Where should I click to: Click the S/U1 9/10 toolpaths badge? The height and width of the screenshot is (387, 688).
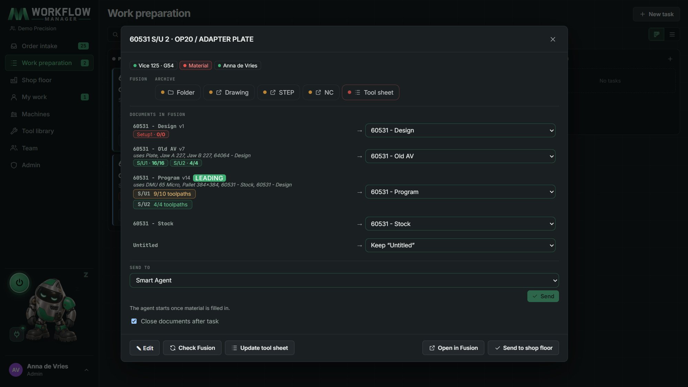coord(164,194)
